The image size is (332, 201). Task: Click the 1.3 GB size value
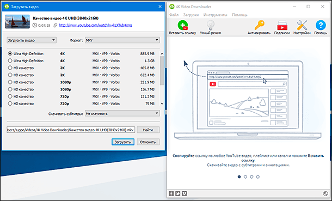pos(150,61)
